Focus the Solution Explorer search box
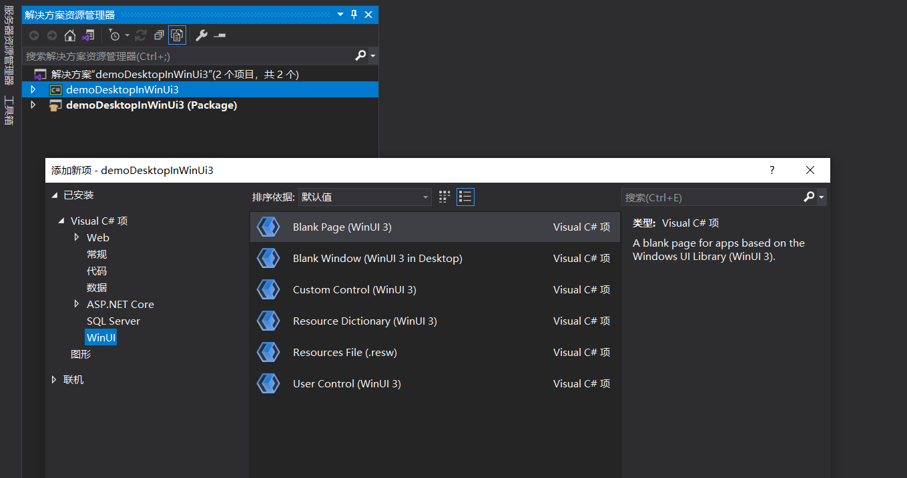Viewport: 907px width, 478px height. point(189,56)
